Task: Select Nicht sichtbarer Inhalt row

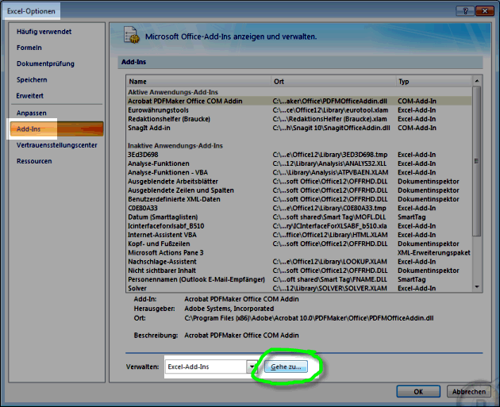Action: point(298,271)
